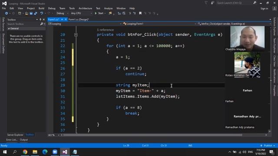Open the Analyze menu
The image size is (278, 156).
point(108,8)
